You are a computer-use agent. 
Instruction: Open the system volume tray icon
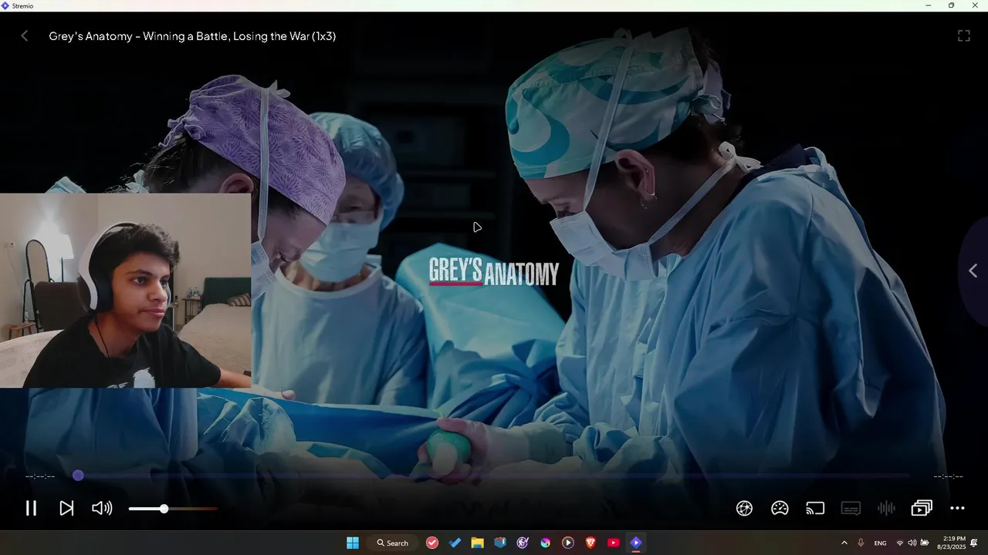coord(912,543)
